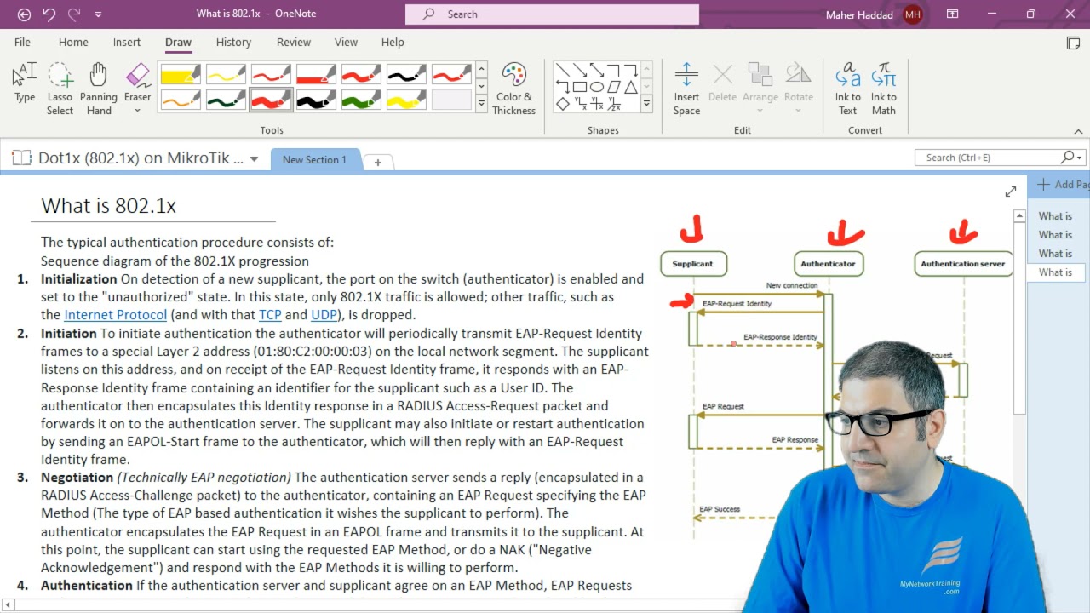Open the File menu
Screen dimensions: 1090x613
pyautogui.click(x=22, y=42)
